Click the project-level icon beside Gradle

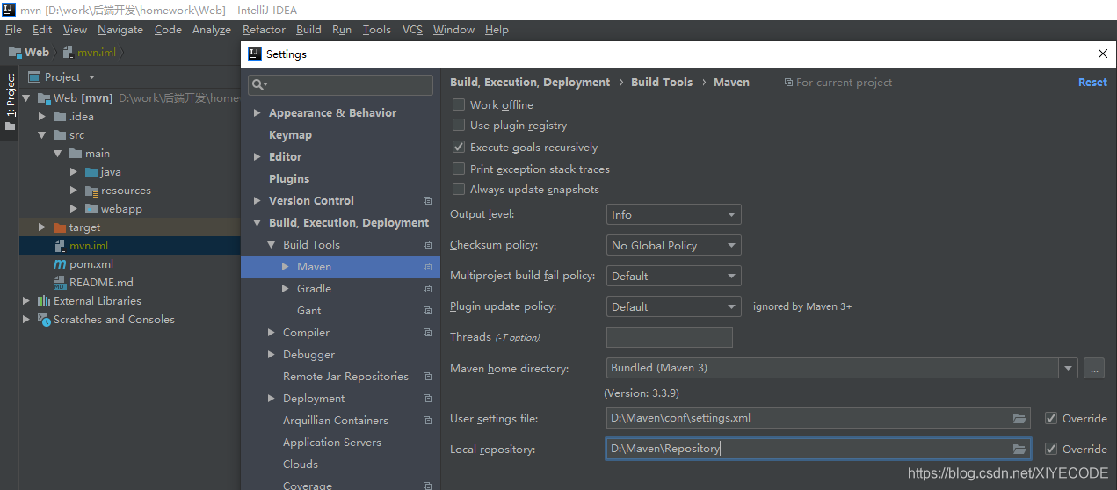point(428,289)
